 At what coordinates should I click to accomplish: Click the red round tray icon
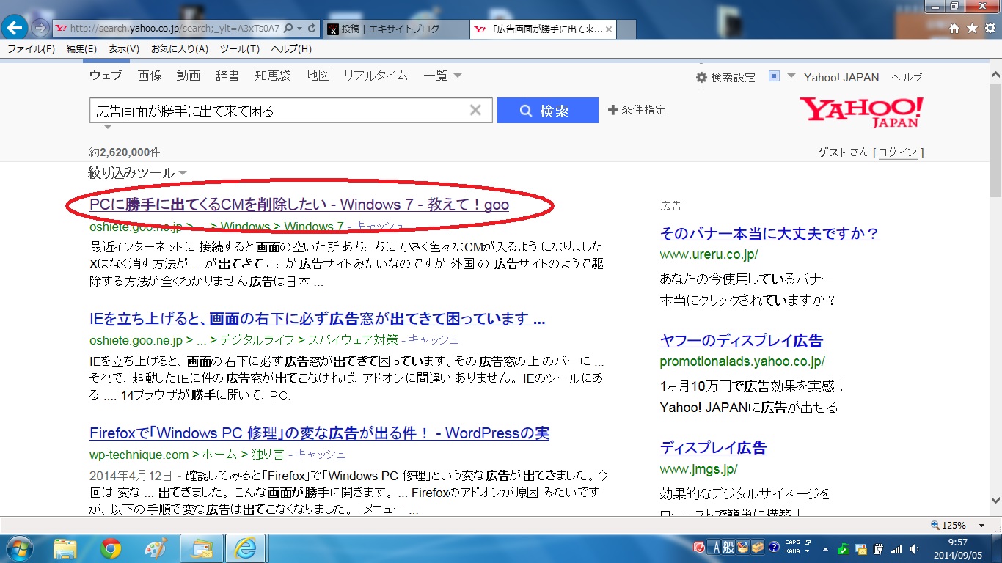[699, 547]
